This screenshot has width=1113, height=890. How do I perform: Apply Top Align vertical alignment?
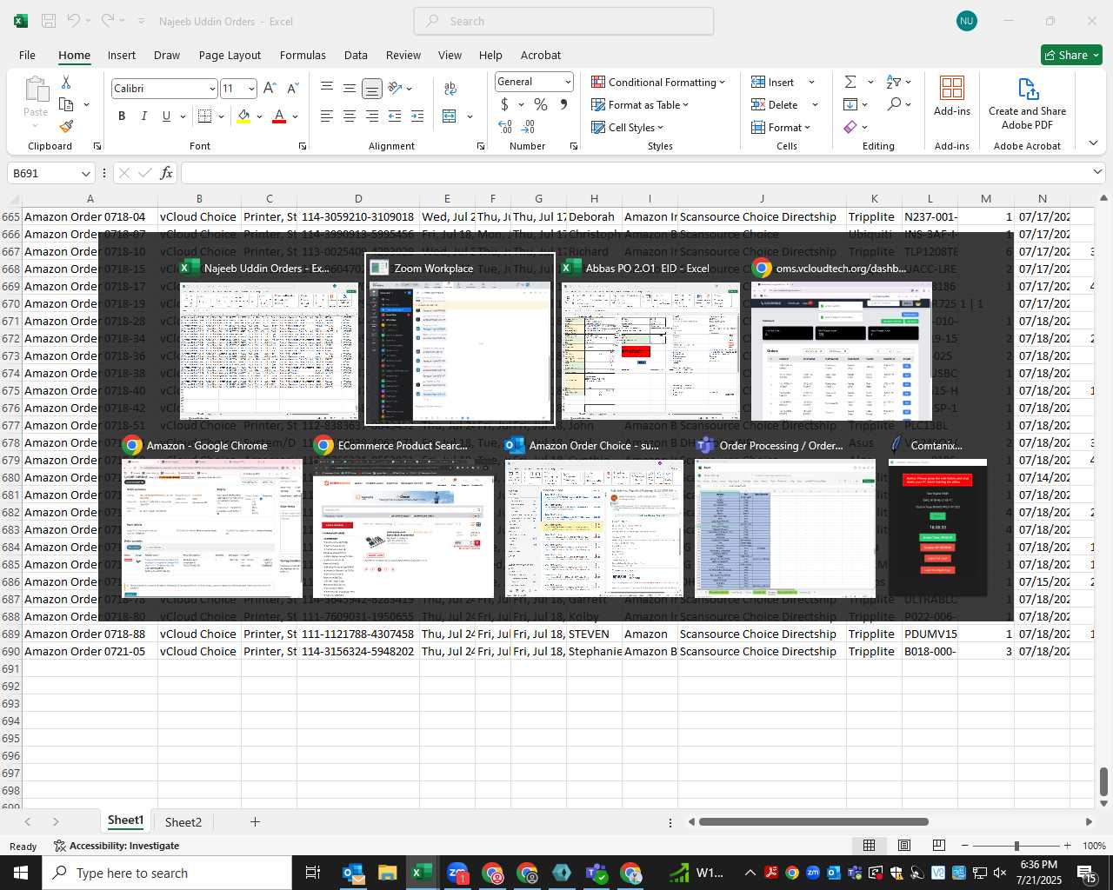tap(326, 88)
